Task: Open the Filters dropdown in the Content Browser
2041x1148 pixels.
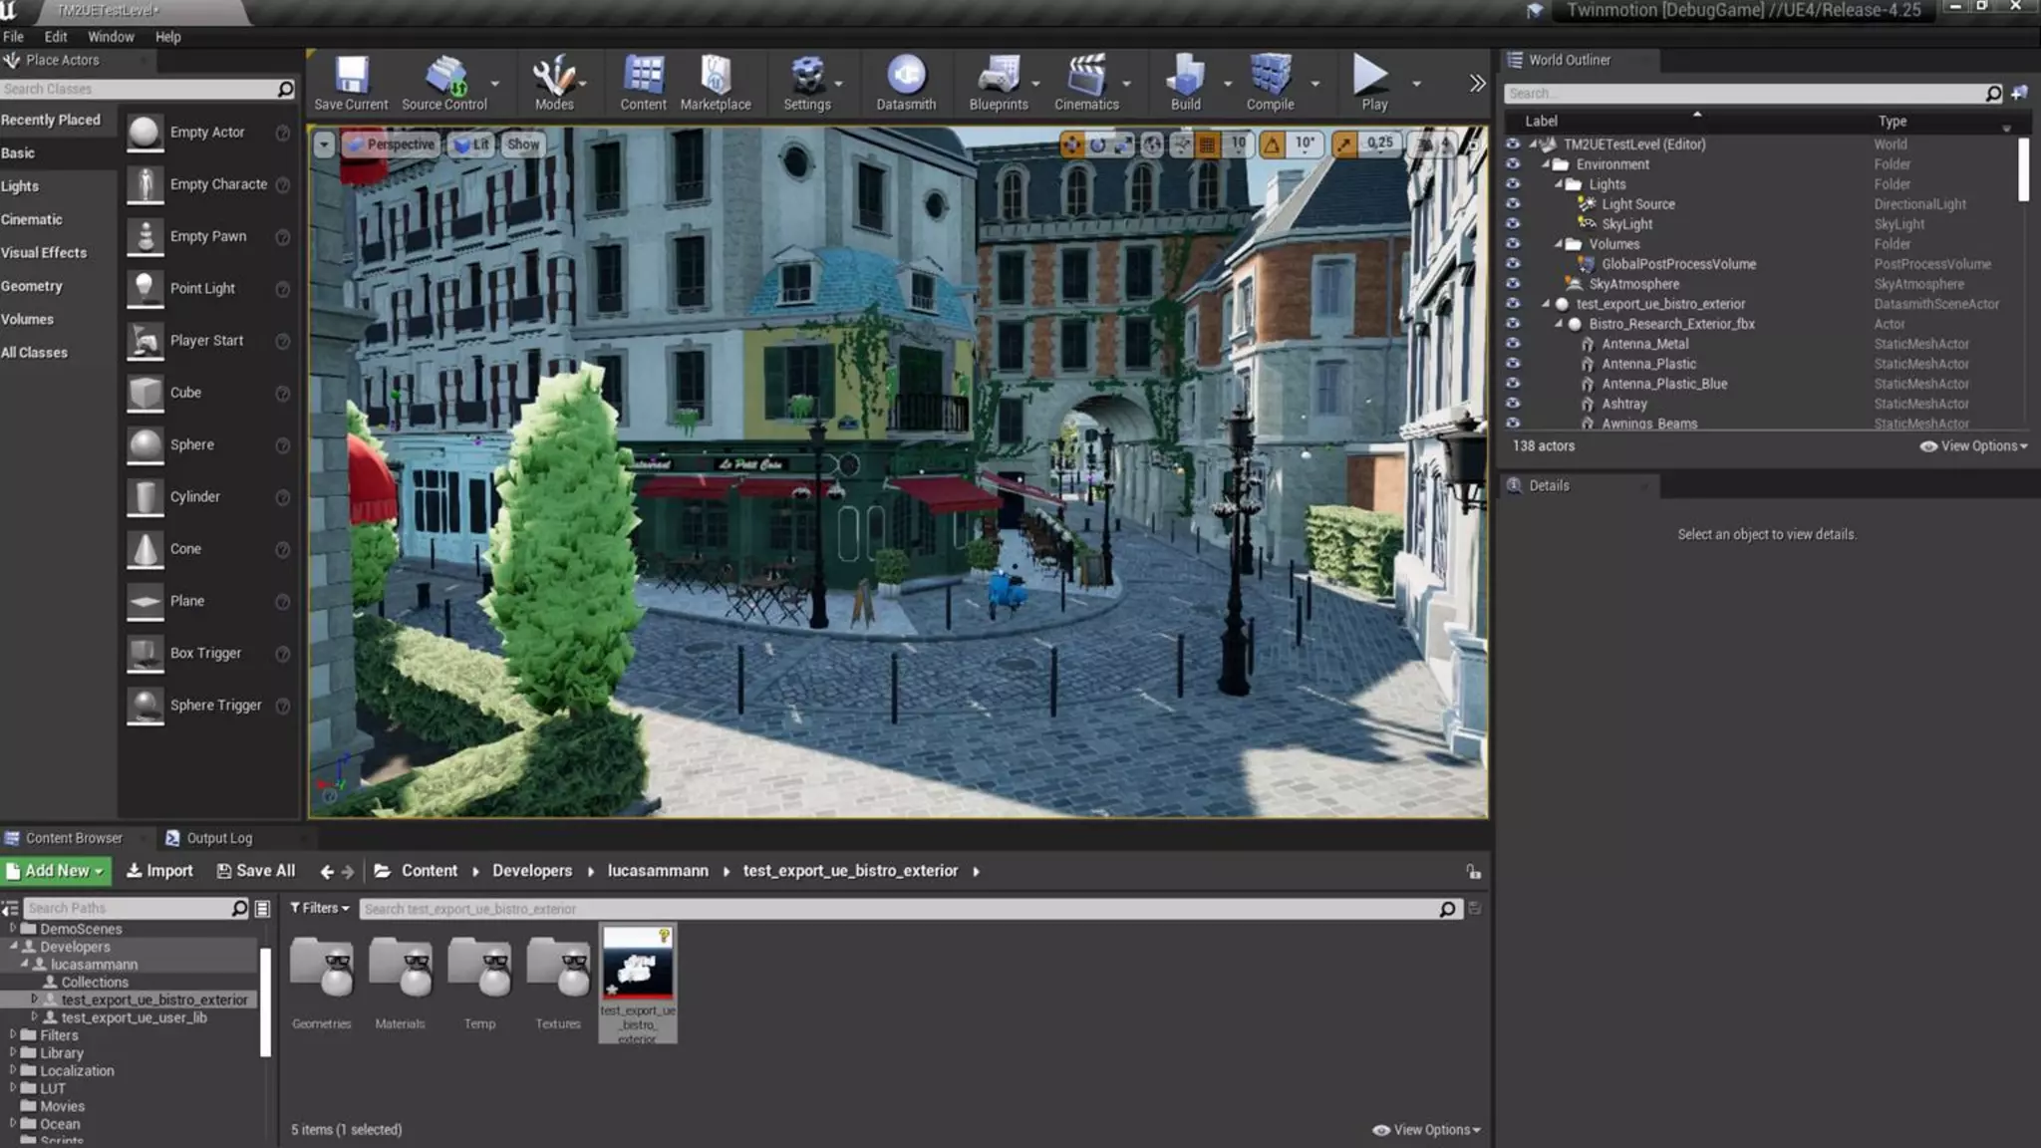Action: coord(319,908)
